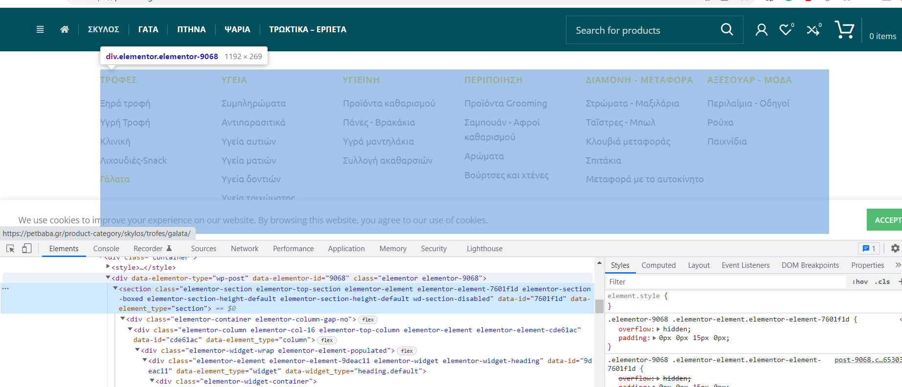Open post-9068 stylesheet source link
902x387 pixels.
click(868, 360)
